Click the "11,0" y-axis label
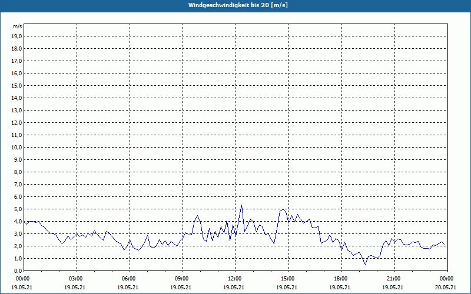This screenshot has width=471, height=294. 17,135
